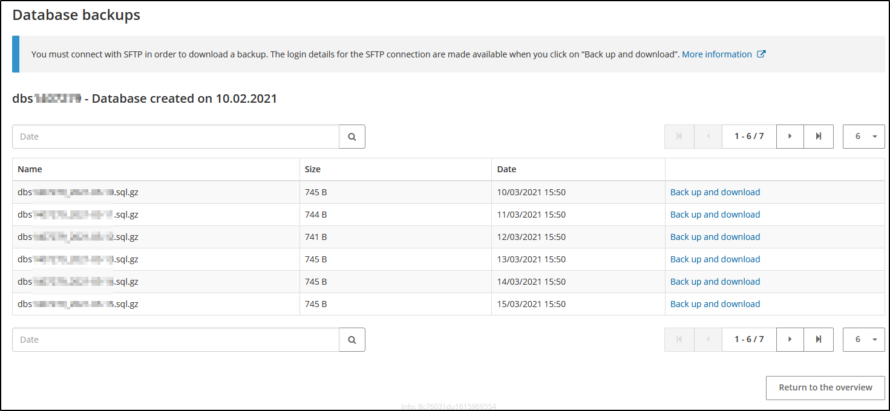890x411 pixels.
Task: Focus the bottom Date search field
Action: click(x=175, y=340)
